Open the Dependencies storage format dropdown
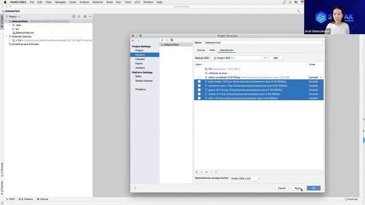Screen dimensions: 365x205 (246, 178)
